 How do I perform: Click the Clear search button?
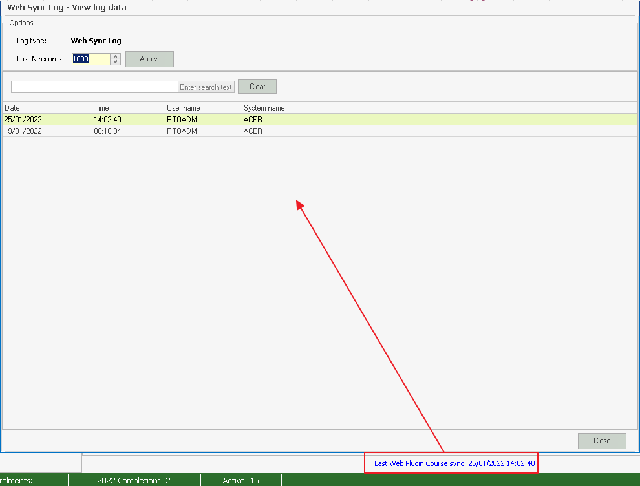(x=257, y=87)
